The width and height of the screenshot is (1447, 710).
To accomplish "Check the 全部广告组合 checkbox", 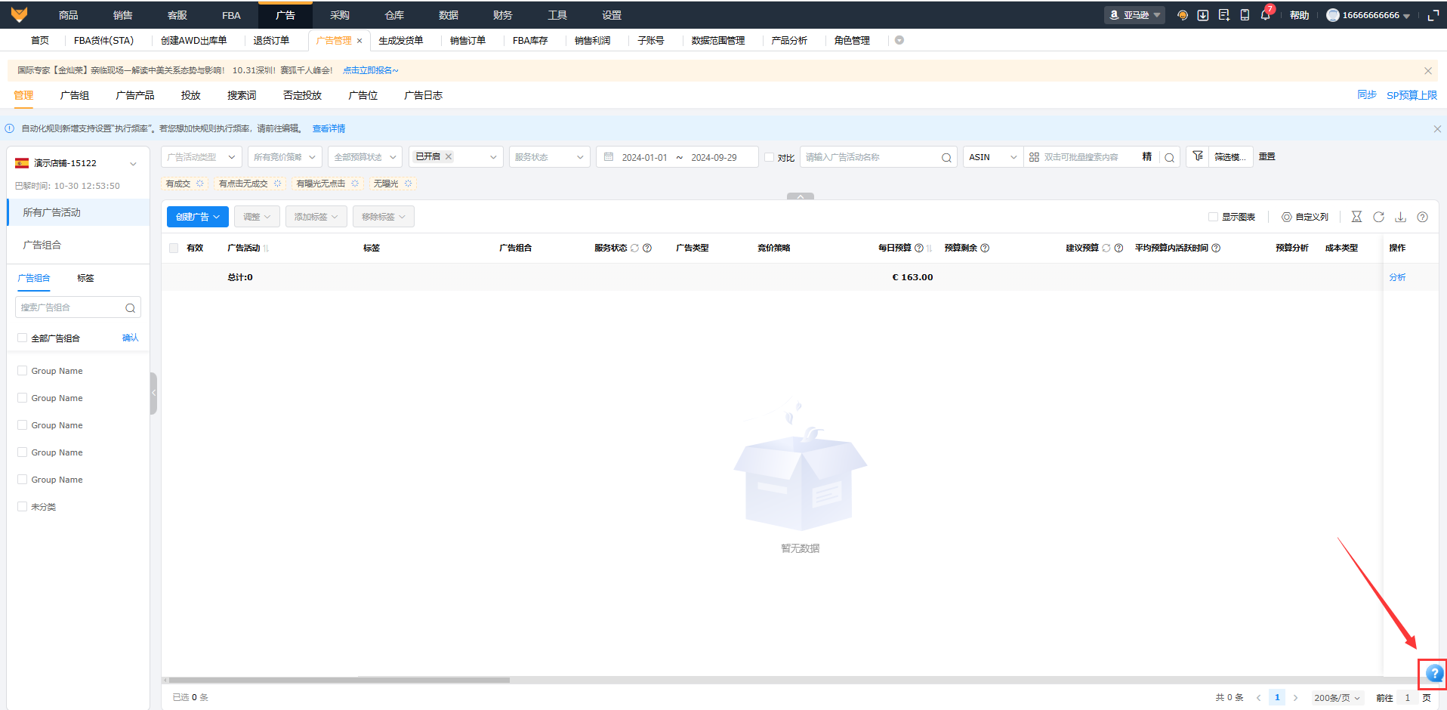I will point(22,338).
